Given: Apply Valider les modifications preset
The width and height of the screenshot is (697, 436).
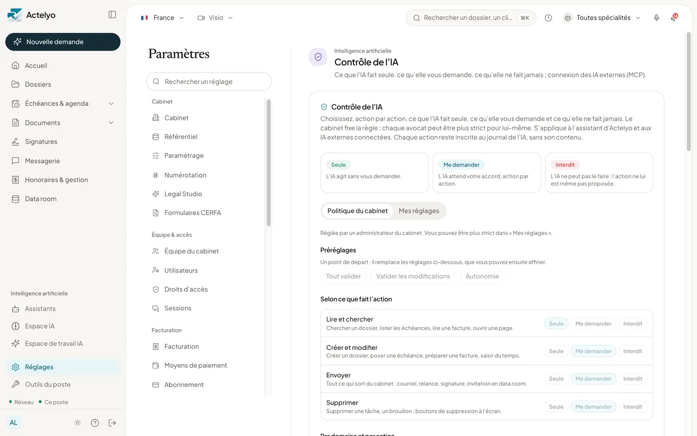Looking at the screenshot, I should point(413,276).
